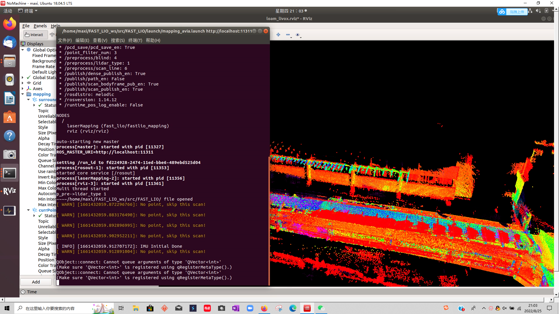
Task: Click the blue plus add-tool icon
Action: [x=278, y=35]
